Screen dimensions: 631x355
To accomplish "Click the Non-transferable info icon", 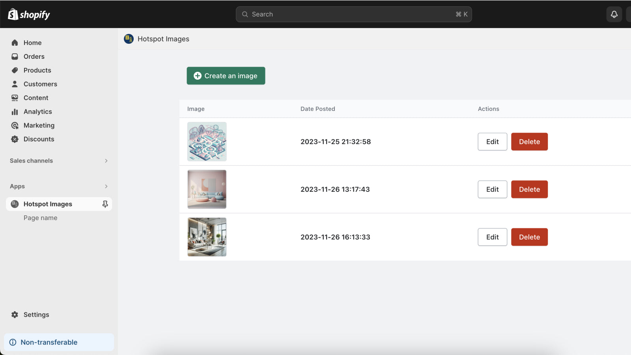I will coord(13,342).
